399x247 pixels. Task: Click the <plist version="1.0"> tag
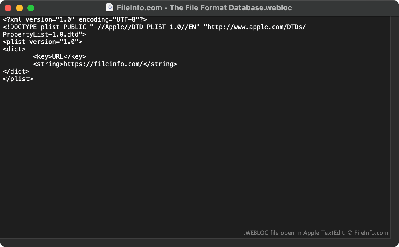42,42
